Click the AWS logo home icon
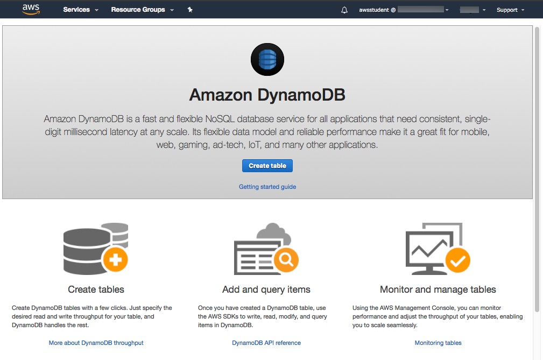Image resolution: width=543 pixels, height=360 pixels. [x=31, y=10]
